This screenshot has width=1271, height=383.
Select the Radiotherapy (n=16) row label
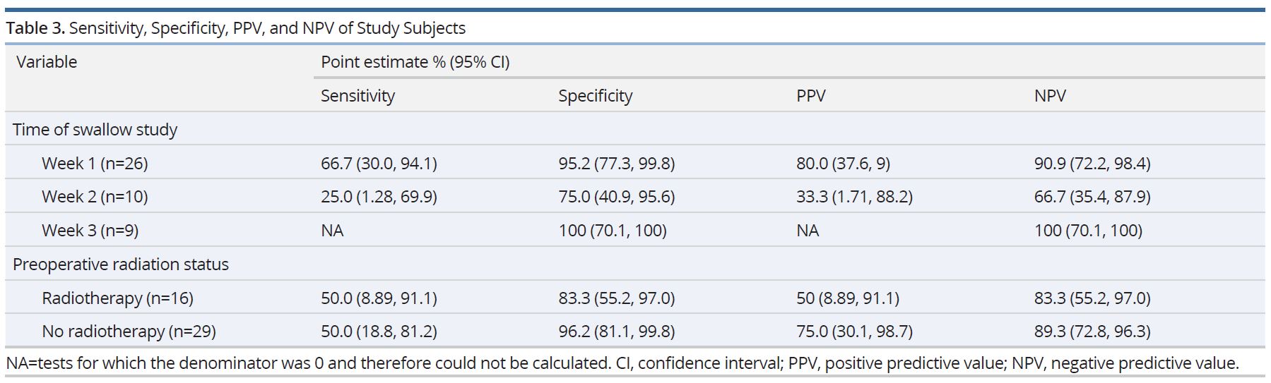117,298
